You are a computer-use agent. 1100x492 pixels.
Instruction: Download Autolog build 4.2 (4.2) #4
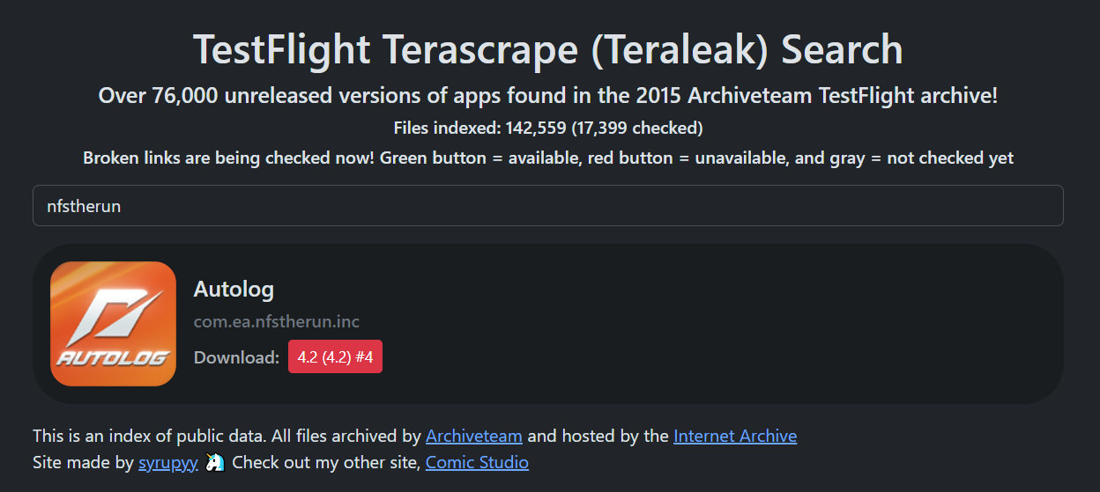[335, 356]
